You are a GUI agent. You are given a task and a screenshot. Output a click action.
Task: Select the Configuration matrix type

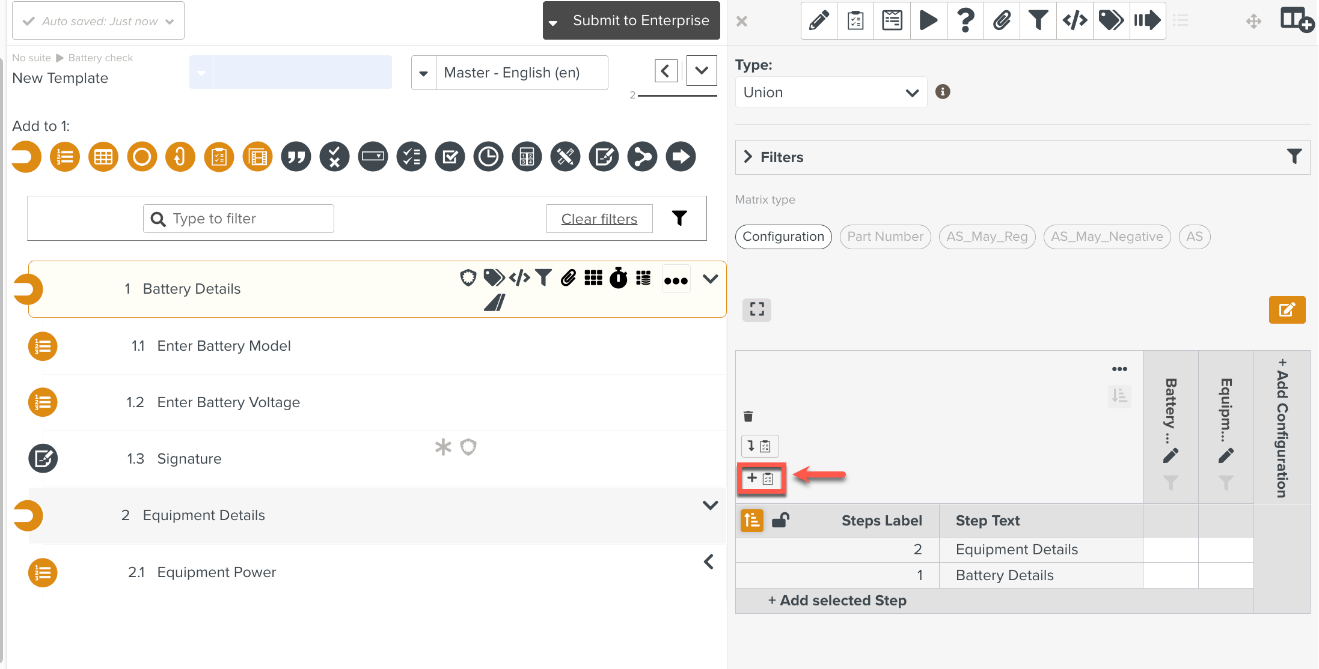[783, 237]
